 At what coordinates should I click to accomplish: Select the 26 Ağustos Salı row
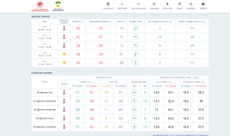[x=120, y=92]
